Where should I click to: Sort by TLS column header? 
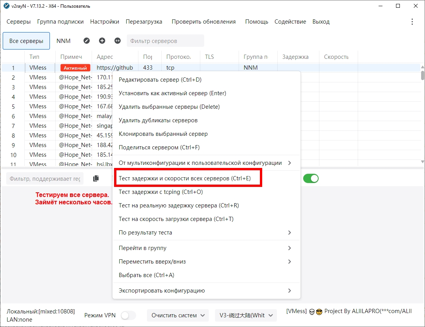pyautogui.click(x=220, y=57)
